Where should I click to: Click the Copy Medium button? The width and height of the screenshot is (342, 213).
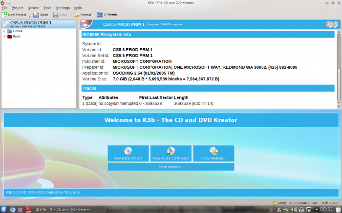(214, 154)
